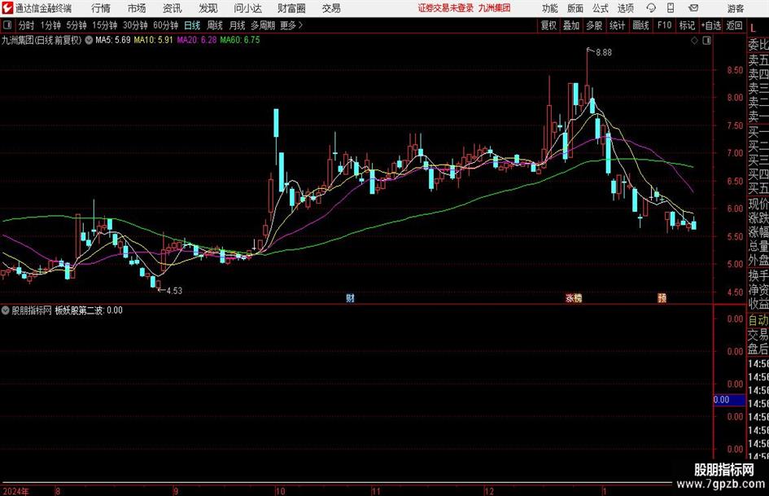Click +自选 to add to watchlist
The height and width of the screenshot is (496, 769).
(x=710, y=25)
